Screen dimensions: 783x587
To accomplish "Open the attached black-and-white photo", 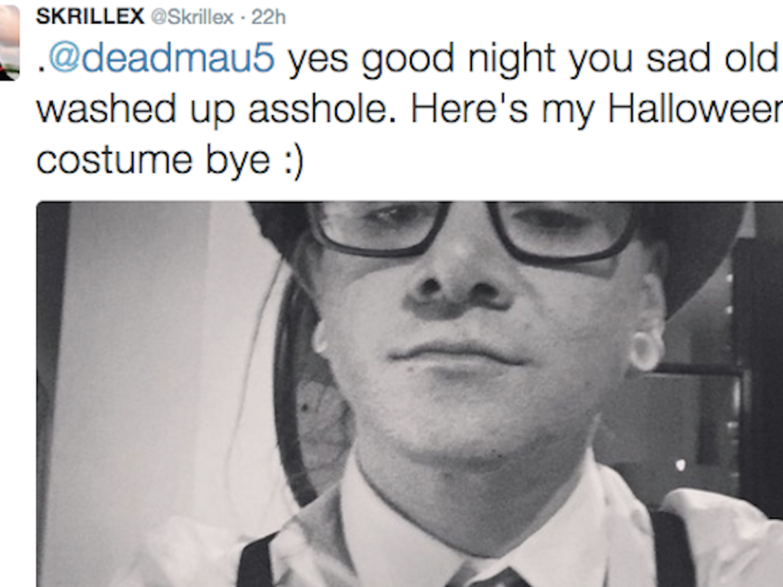I will tap(409, 394).
